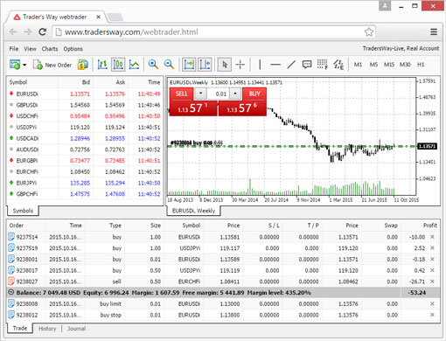Viewport: 446px width, 341px height.
Task: Toggle chart auto scroll icon
Action: tap(189, 65)
